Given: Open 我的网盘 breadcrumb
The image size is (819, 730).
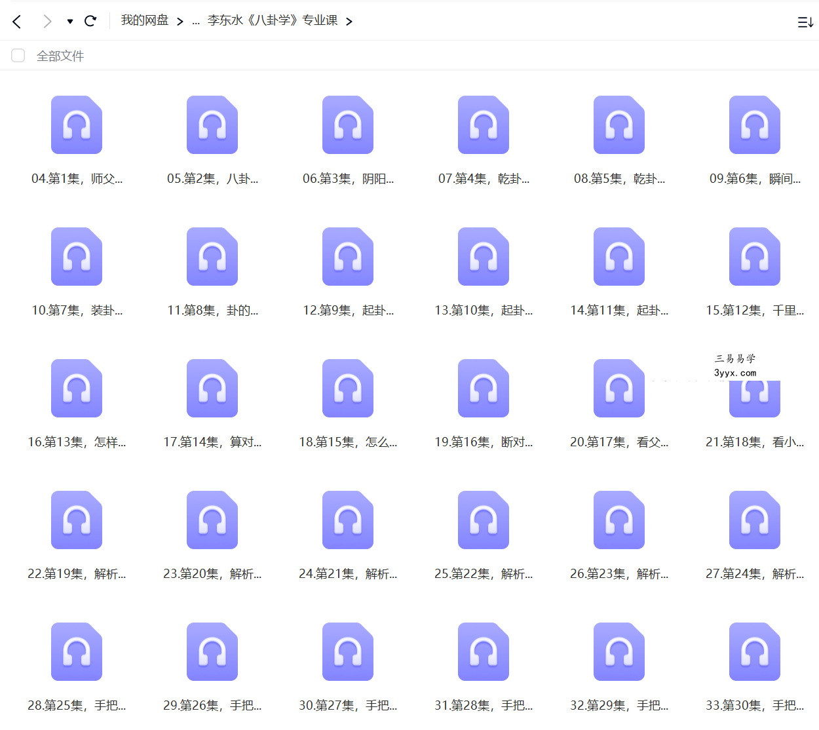Looking at the screenshot, I should click(x=145, y=21).
